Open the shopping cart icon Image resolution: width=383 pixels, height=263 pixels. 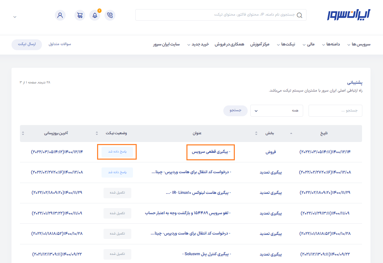[80, 15]
